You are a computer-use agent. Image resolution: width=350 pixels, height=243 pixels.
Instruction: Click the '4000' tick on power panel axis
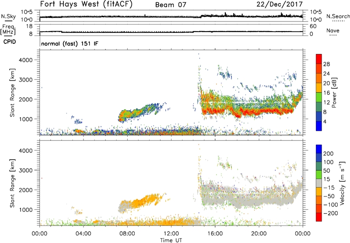[x=26, y=60]
